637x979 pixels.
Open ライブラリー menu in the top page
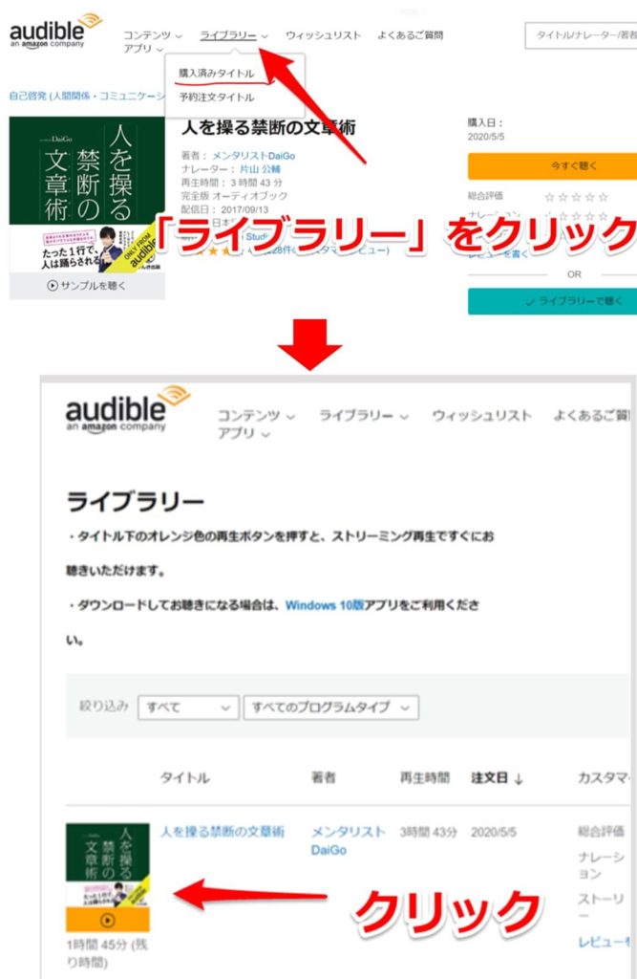[x=234, y=35]
